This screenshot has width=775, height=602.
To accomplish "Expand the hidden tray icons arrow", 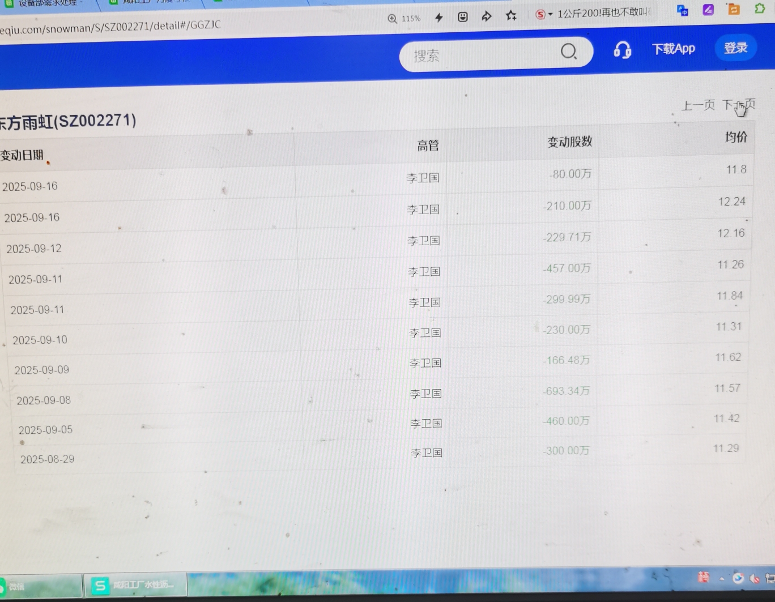I will (721, 578).
